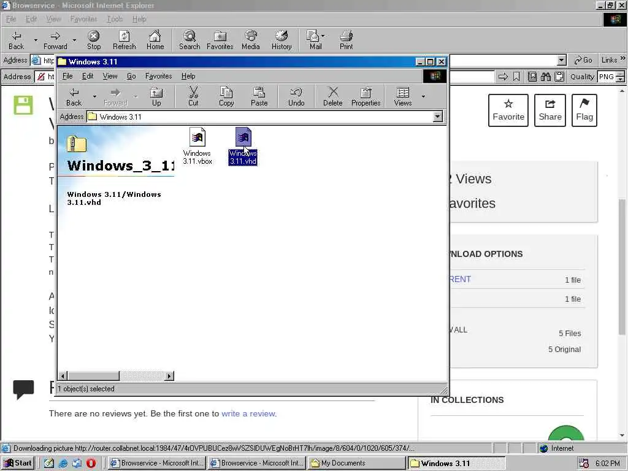This screenshot has width=628, height=471.
Task: Click the Print toolbar button
Action: (346, 40)
